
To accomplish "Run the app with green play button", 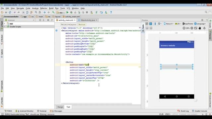I will point(67,13).
